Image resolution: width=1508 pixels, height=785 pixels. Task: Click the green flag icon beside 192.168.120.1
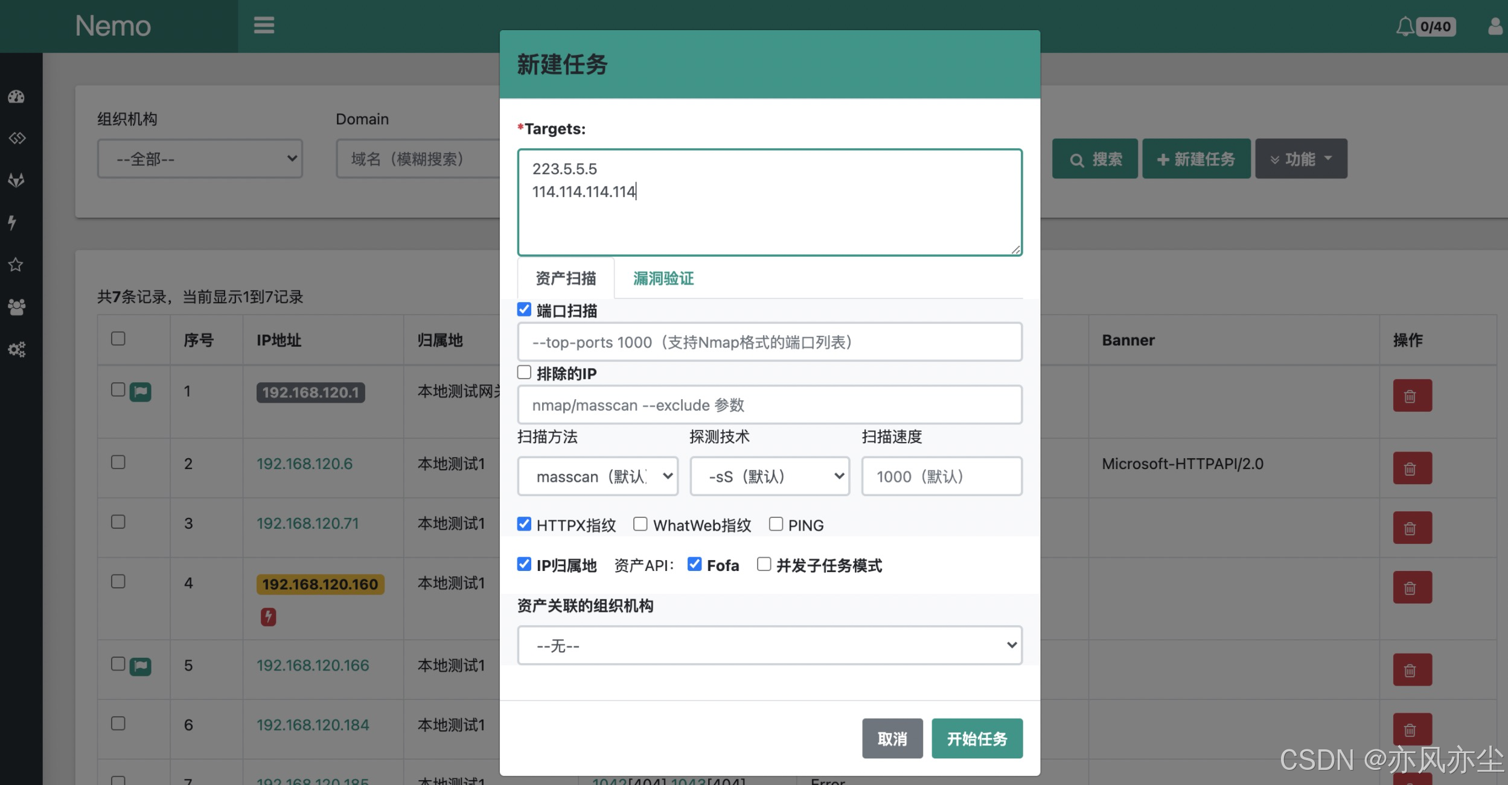pos(141,391)
